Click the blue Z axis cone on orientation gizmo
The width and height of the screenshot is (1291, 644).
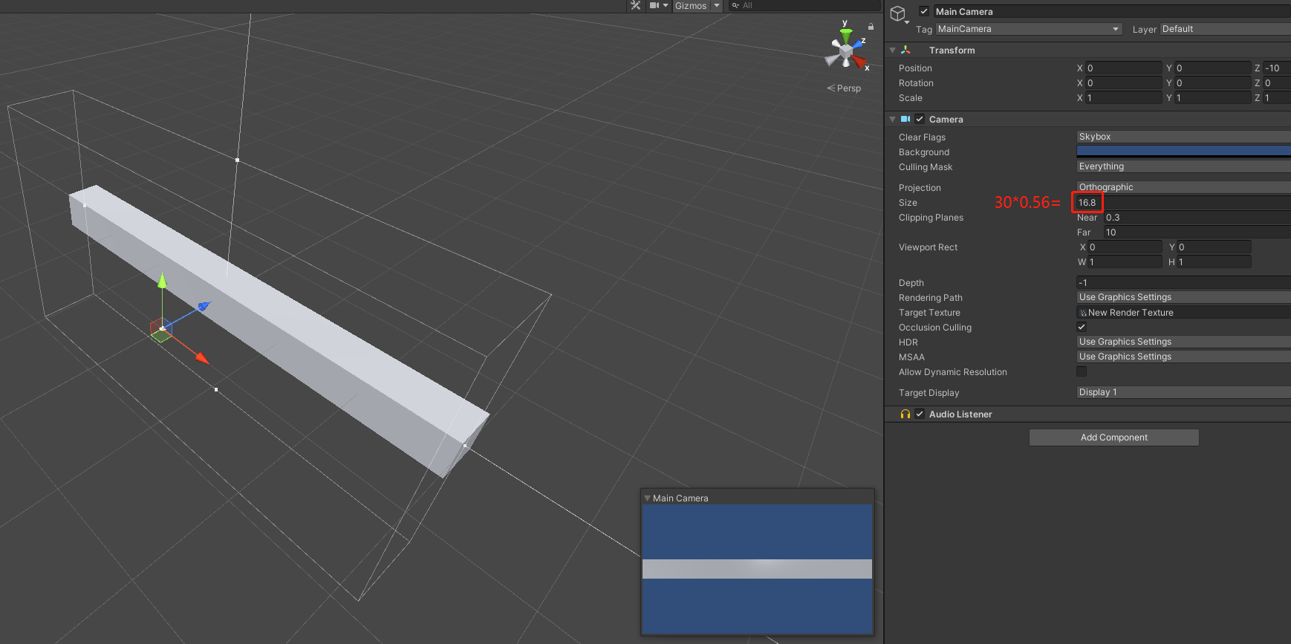[x=857, y=45]
